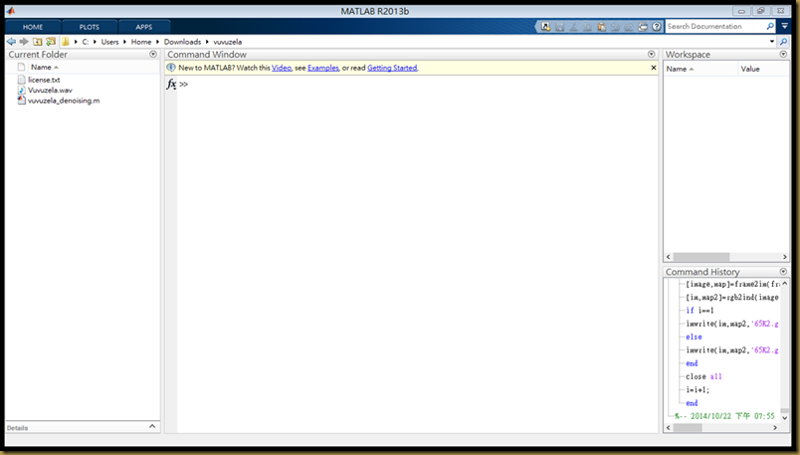The width and height of the screenshot is (800, 455).
Task: Click the address bar folder icon
Action: 66,42
